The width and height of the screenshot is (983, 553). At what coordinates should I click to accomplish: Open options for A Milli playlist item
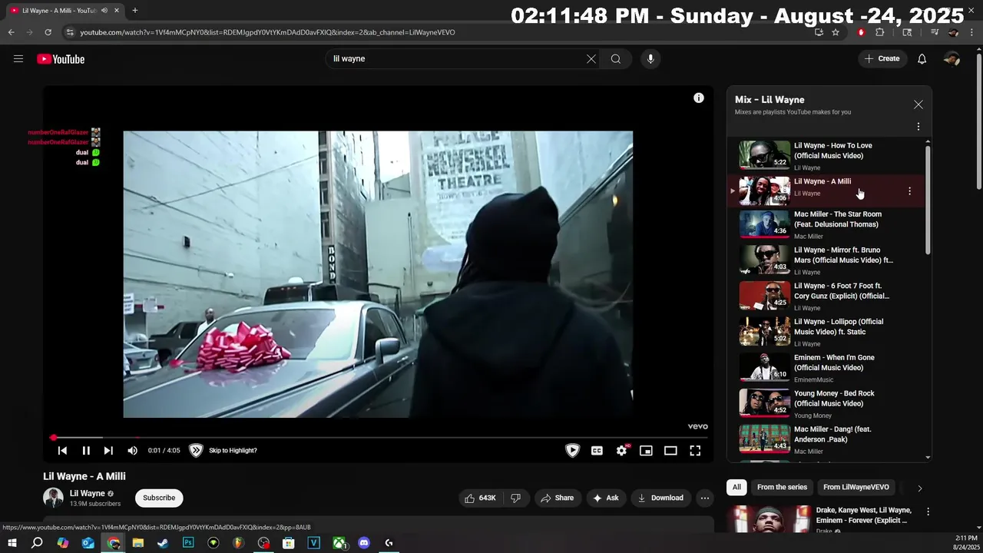click(909, 191)
